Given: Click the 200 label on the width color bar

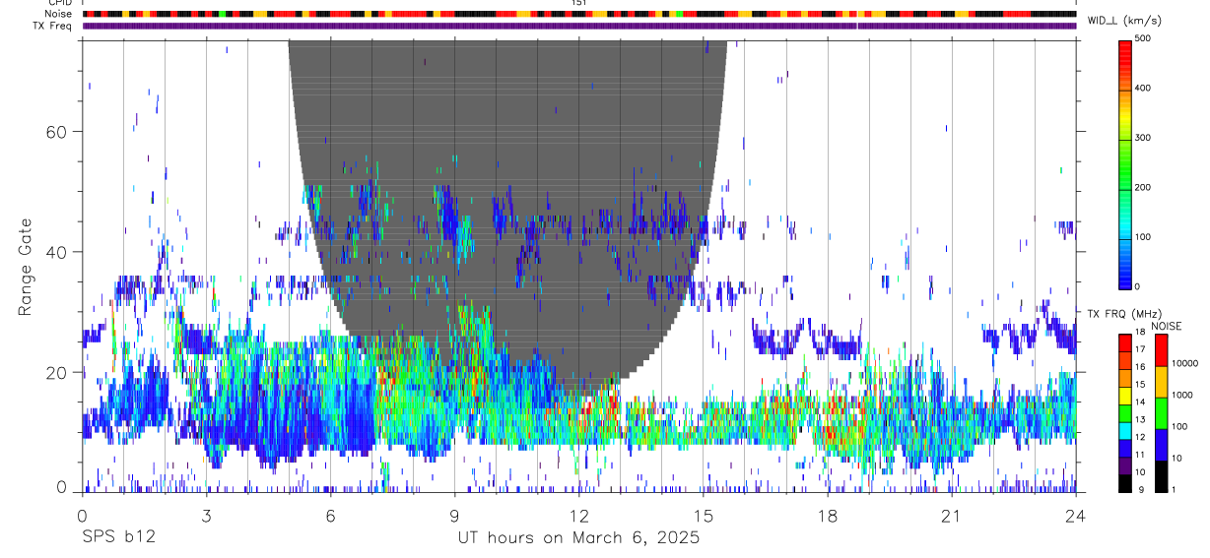Looking at the screenshot, I should [1143, 187].
